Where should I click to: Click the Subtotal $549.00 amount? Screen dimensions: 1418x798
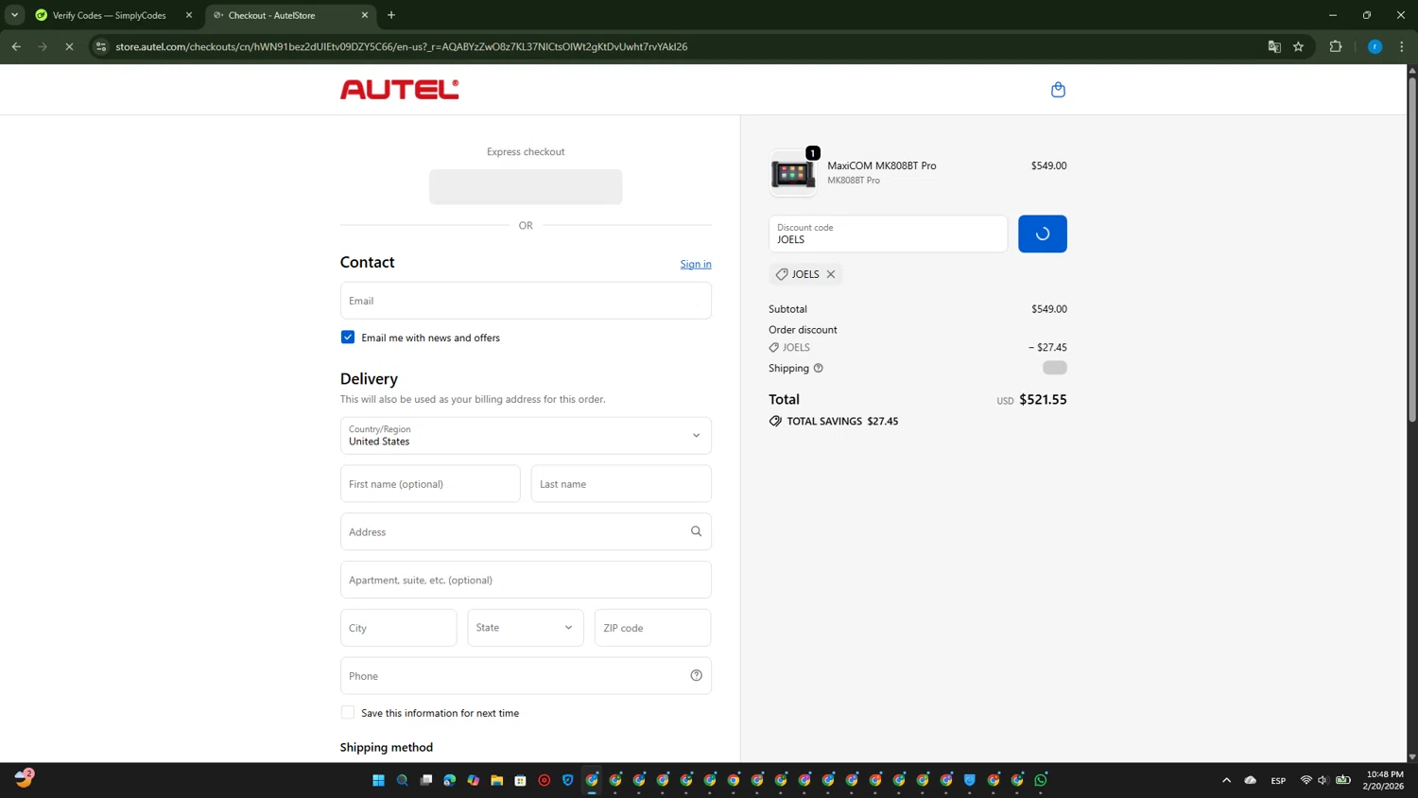tap(1048, 309)
